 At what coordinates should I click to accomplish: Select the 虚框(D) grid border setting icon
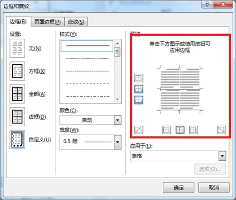coord(17,117)
